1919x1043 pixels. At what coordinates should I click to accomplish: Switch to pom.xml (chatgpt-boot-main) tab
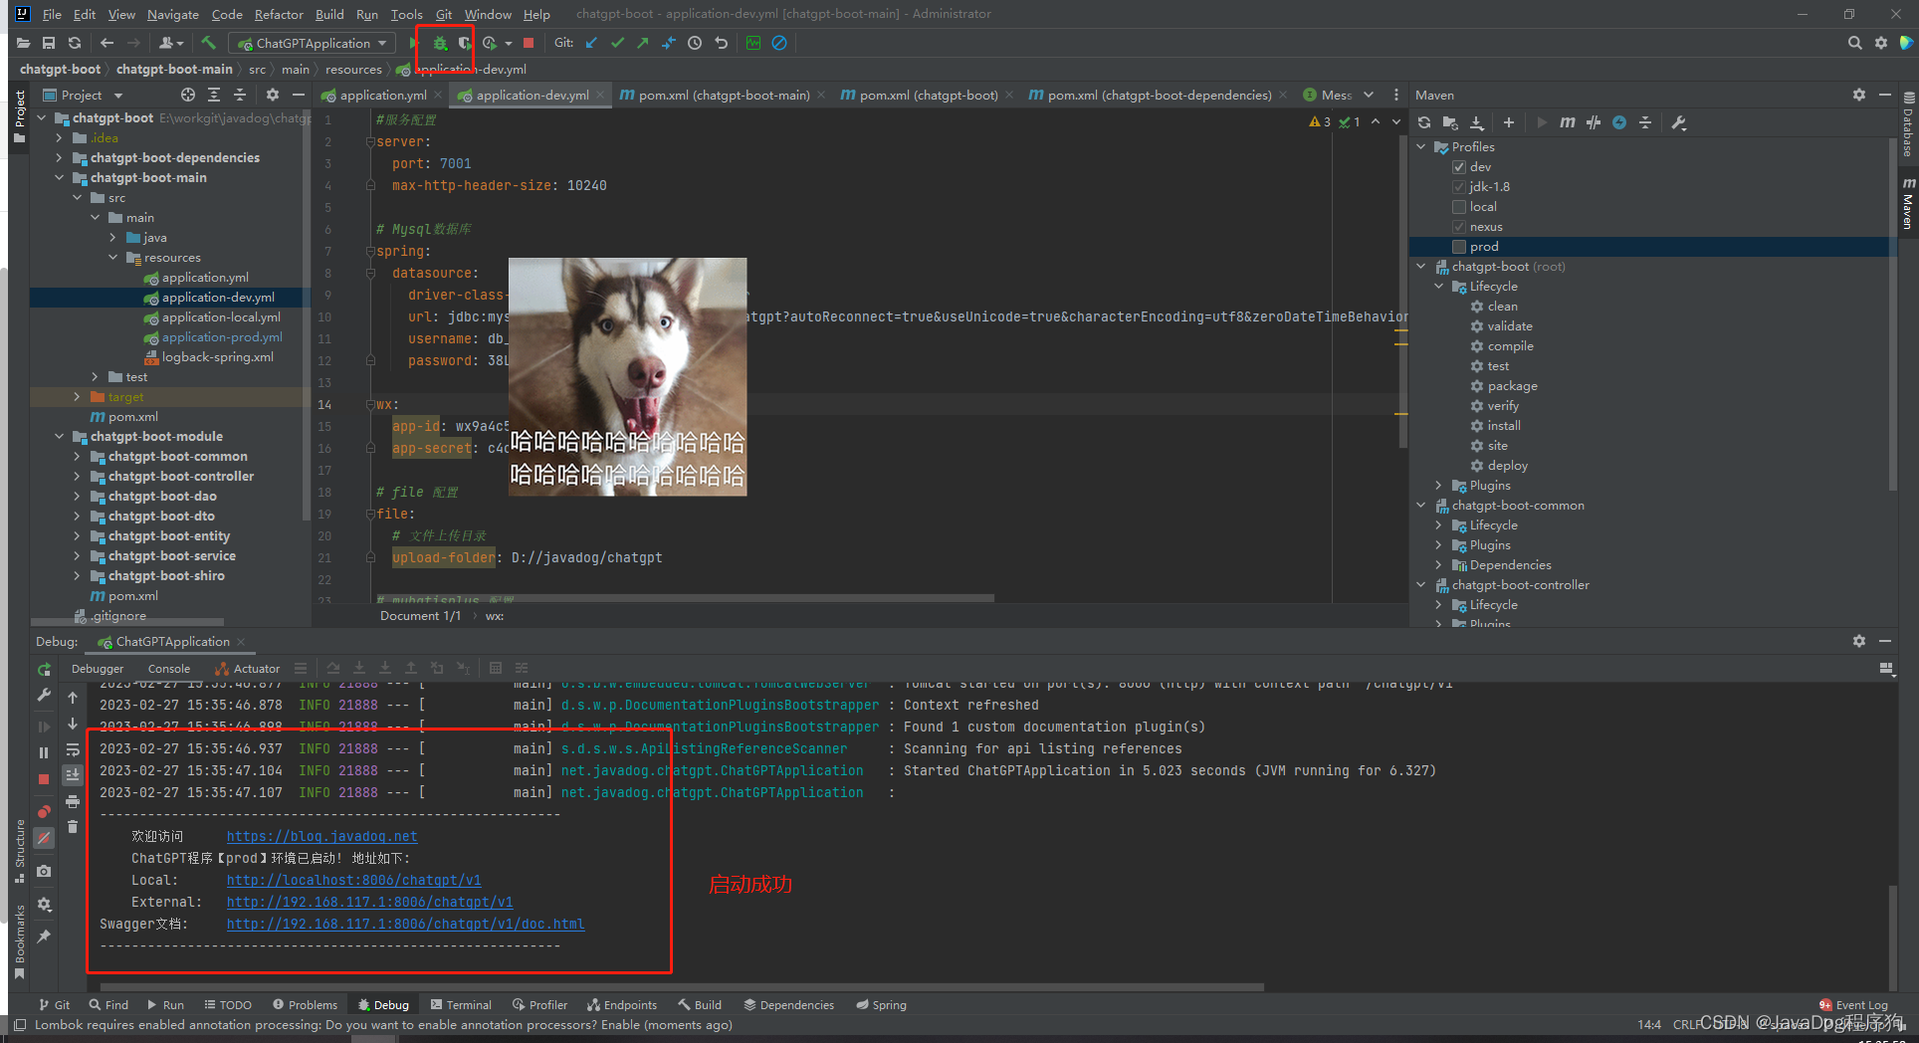(x=724, y=96)
